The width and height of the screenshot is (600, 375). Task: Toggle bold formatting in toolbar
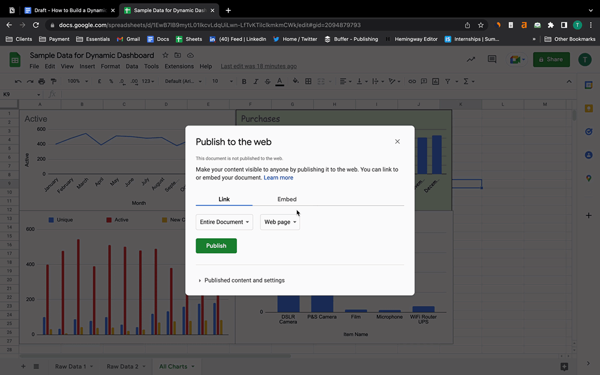point(244,82)
